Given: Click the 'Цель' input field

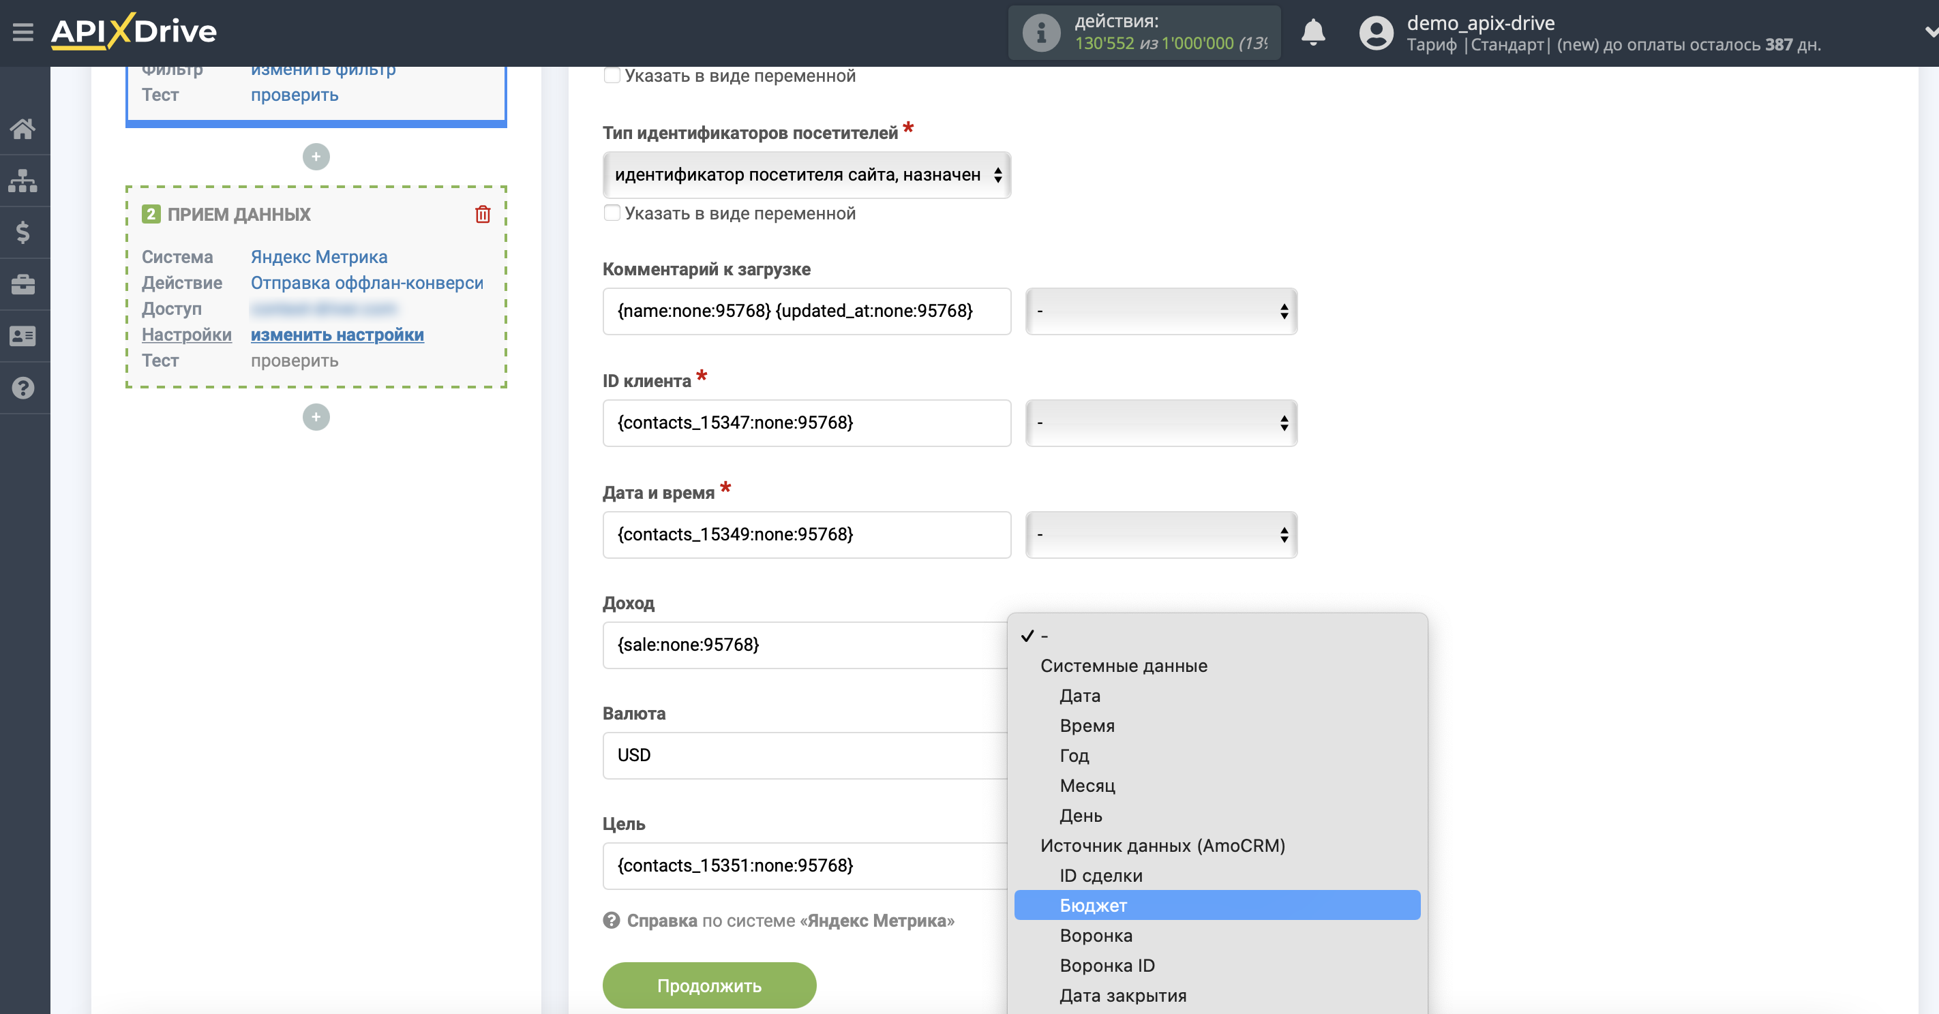Looking at the screenshot, I should point(805,866).
